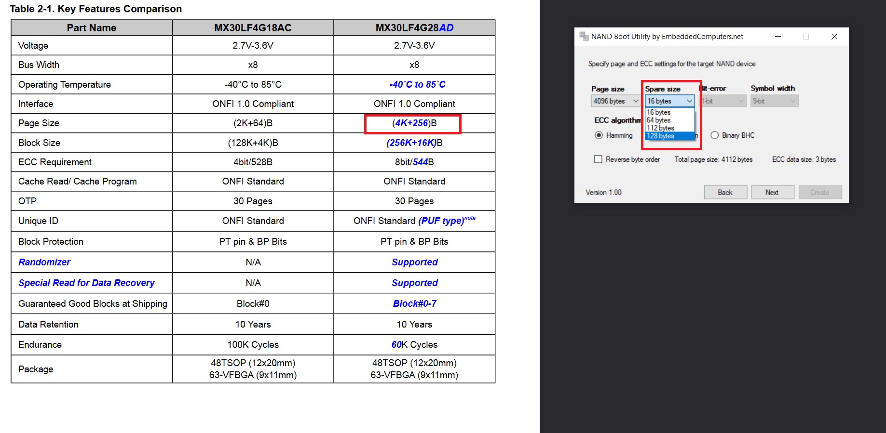Click 'N/A' in the Randomizer row

tap(253, 262)
